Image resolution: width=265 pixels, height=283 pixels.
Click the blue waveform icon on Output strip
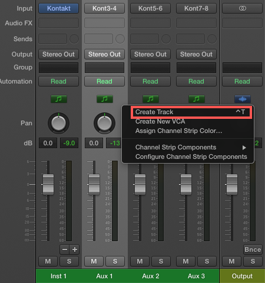(x=243, y=99)
